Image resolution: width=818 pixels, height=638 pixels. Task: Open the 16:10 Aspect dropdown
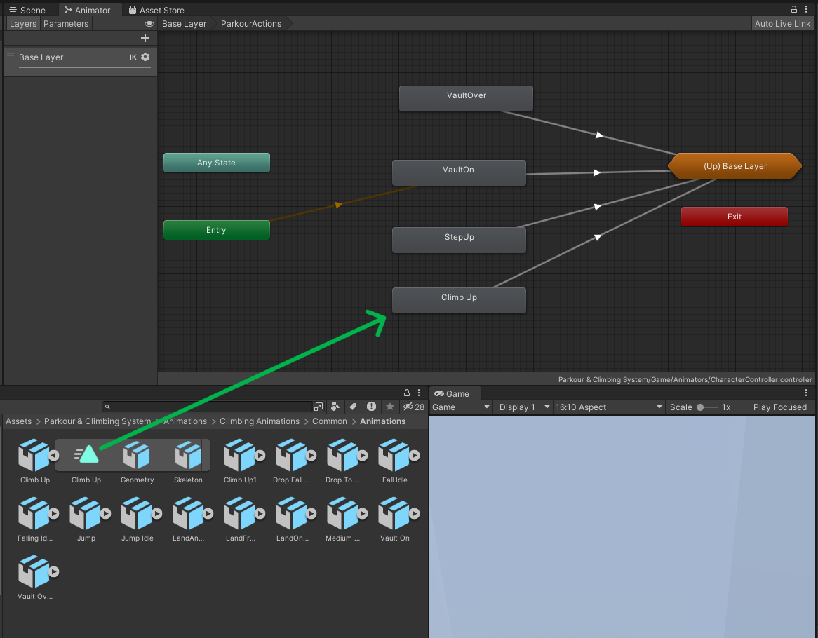point(608,407)
